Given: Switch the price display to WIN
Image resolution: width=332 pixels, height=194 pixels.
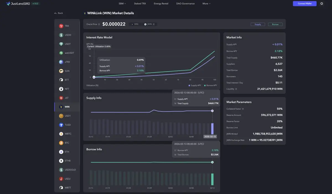Looking at the screenshot, I should (135, 24).
